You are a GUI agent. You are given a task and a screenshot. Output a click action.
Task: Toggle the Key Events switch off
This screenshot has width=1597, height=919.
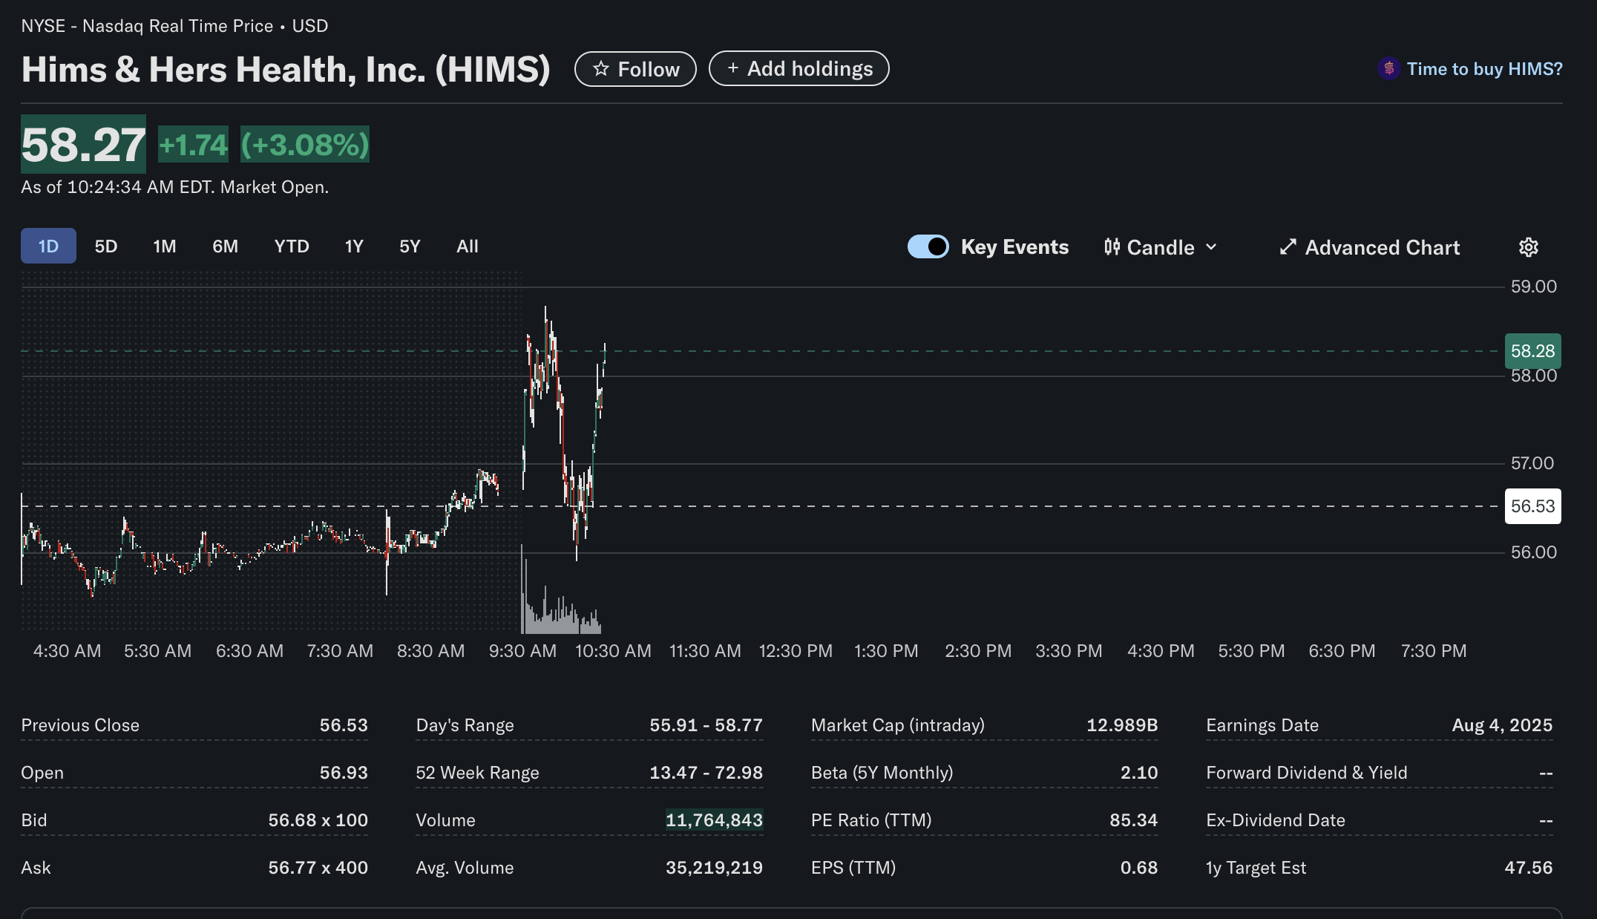(x=928, y=246)
